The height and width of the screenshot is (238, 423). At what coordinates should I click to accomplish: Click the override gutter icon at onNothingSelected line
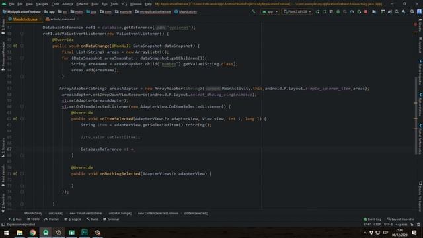(x=15, y=173)
